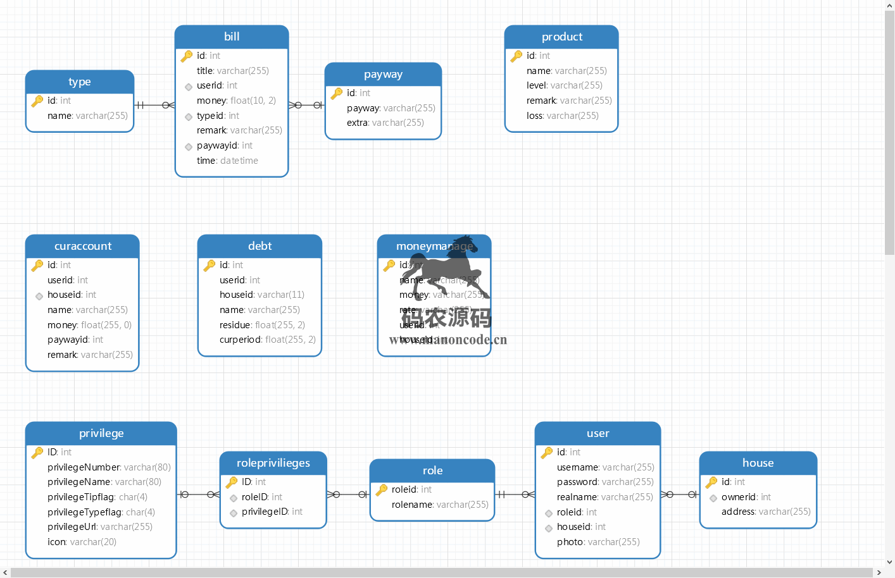Viewport: 895px width, 578px height.
Task: Select the debt table header
Action: [x=260, y=246]
